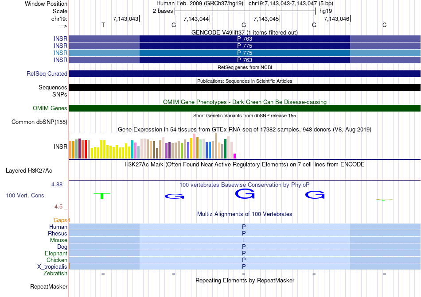Click the green T logo in PhyloP track

pos(102,196)
